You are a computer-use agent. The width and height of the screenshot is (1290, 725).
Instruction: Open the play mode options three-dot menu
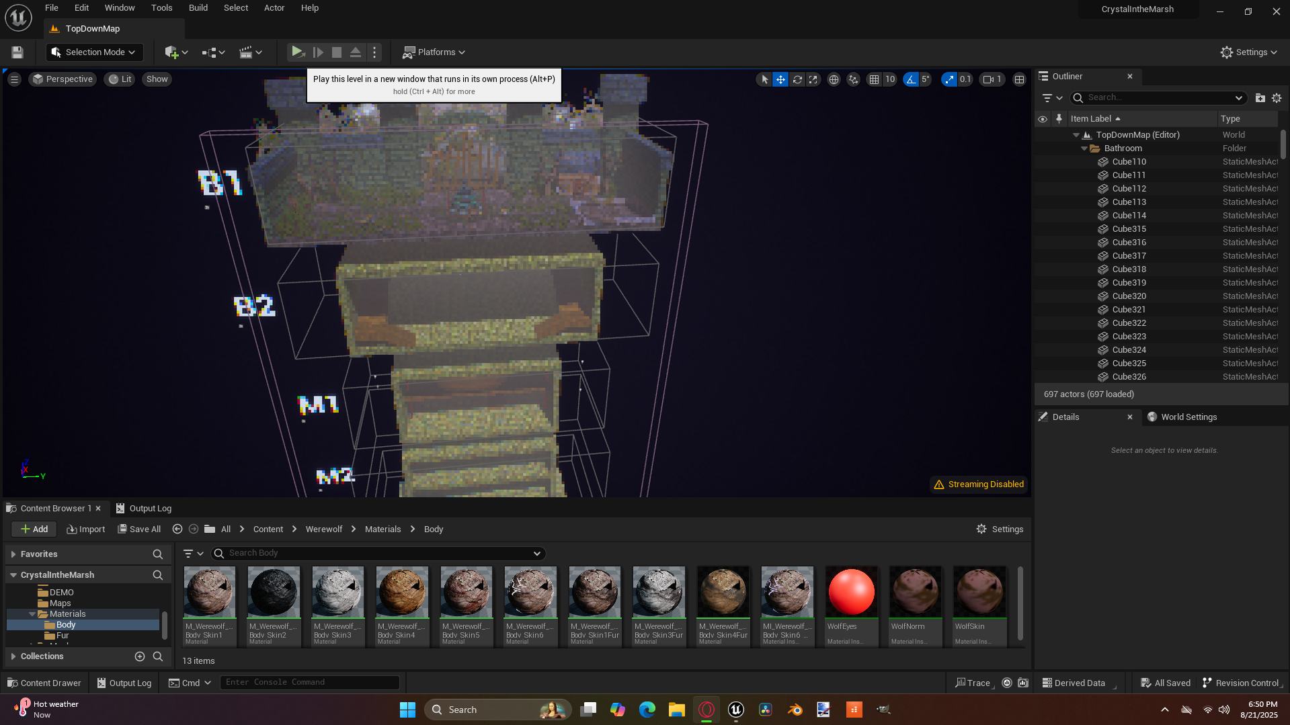pos(374,52)
